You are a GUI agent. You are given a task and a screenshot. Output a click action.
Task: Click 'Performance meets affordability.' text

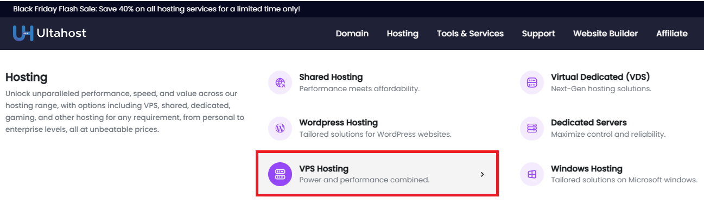pyautogui.click(x=359, y=88)
